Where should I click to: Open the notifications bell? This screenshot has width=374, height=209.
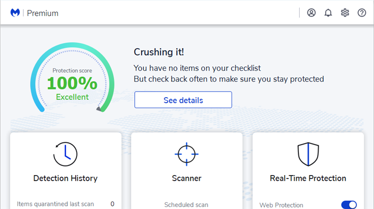tap(328, 13)
